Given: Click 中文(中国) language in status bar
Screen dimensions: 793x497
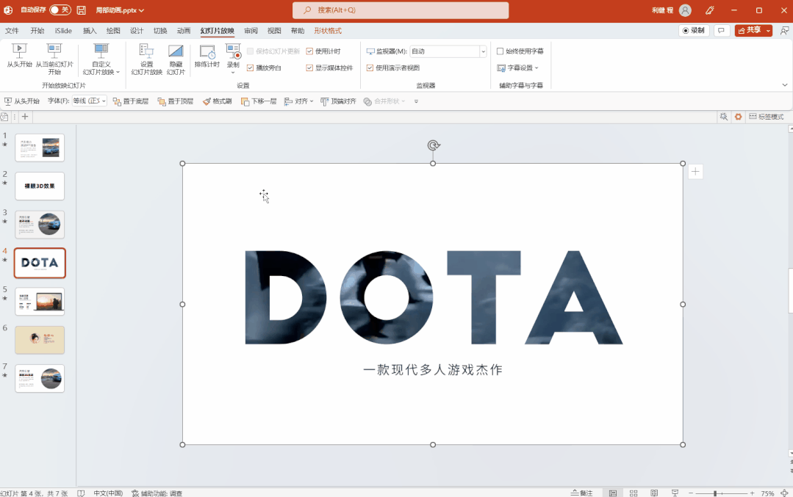Looking at the screenshot, I should tap(108, 493).
